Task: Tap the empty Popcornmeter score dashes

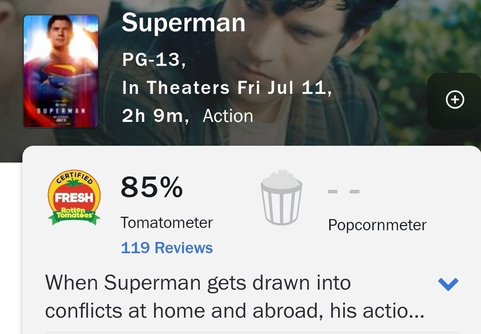Action: [x=344, y=192]
